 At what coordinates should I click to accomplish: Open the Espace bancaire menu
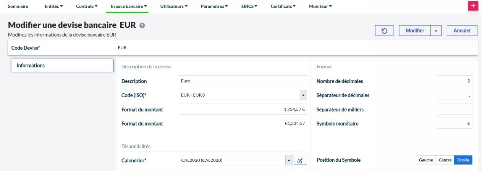tap(129, 6)
